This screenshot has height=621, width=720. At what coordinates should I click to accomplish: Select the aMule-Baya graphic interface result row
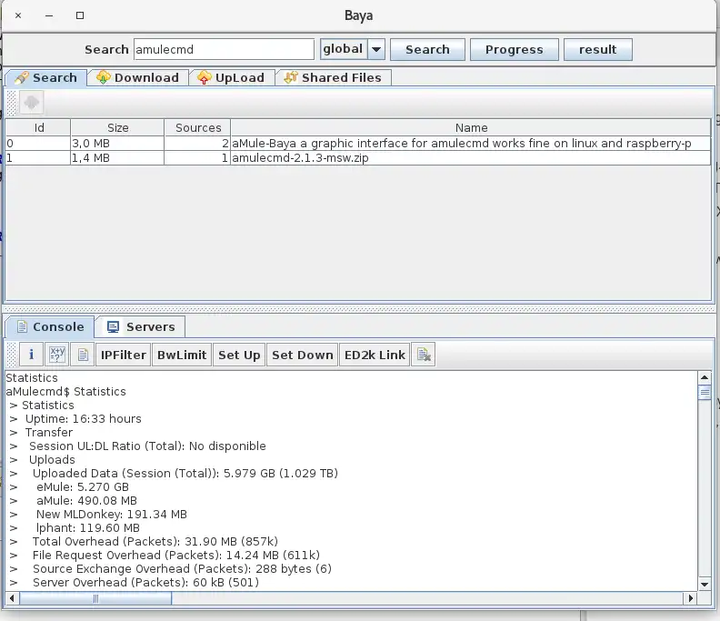358,144
